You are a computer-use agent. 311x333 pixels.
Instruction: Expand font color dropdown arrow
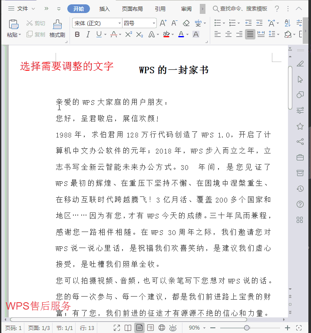pos(187,34)
